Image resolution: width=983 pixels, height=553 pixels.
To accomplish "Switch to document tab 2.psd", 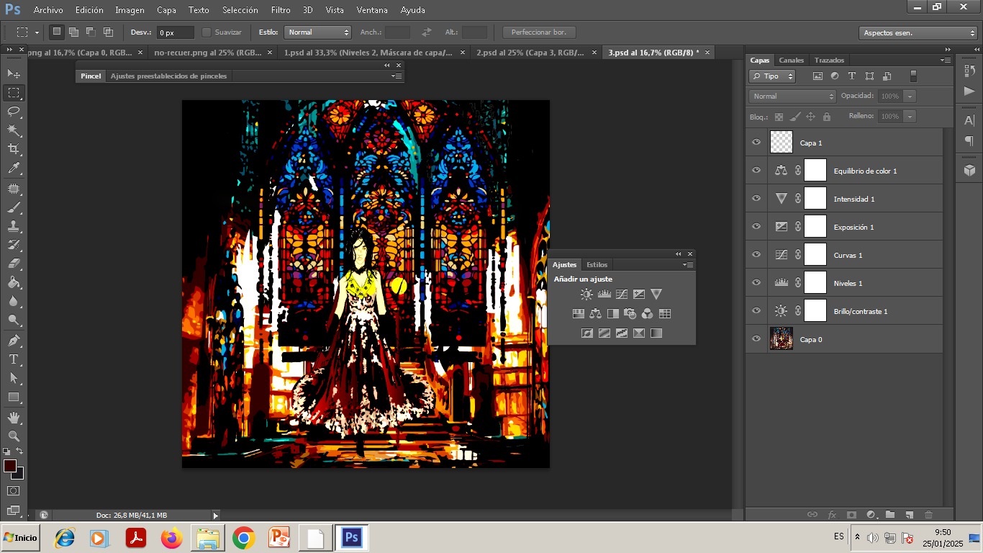I will click(530, 53).
